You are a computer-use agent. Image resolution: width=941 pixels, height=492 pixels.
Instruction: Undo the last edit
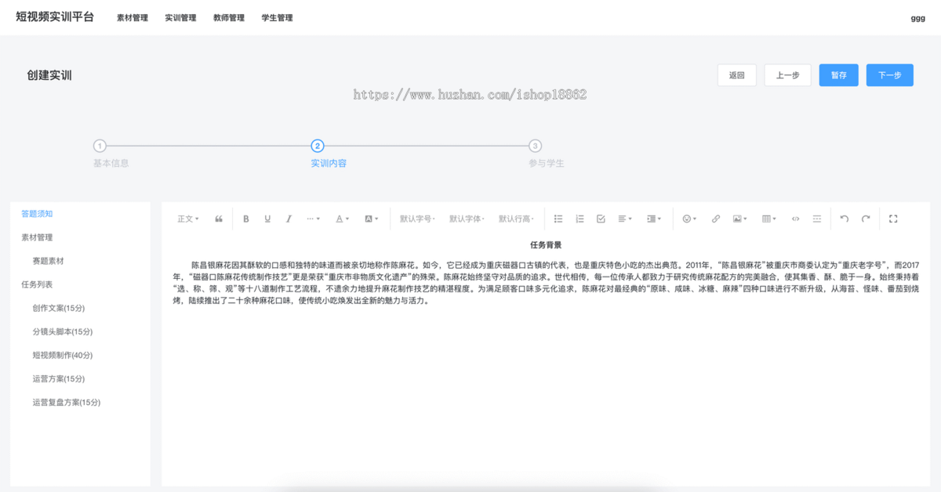pos(845,219)
